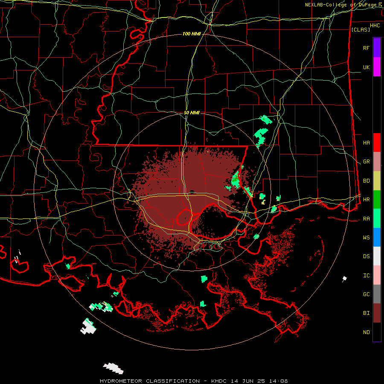384x384 pixels.
Task: Click the 100 NMI range ring label
Action: click(192, 34)
